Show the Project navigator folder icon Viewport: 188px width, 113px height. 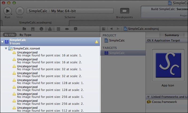coord(24,29)
